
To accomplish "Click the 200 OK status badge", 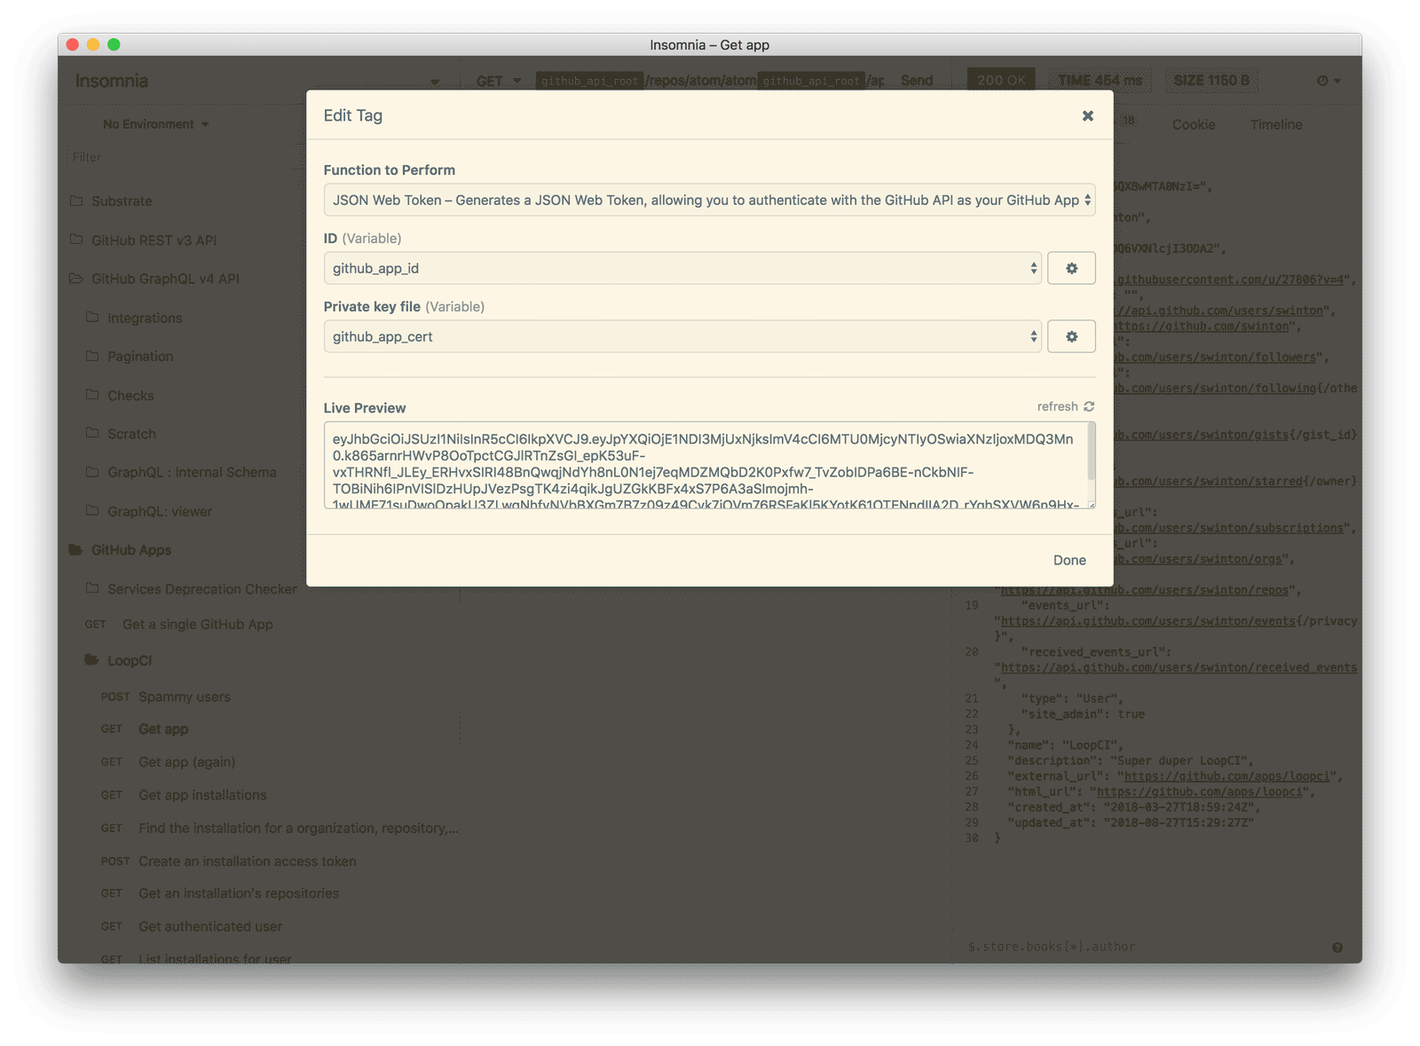I will [x=1001, y=81].
